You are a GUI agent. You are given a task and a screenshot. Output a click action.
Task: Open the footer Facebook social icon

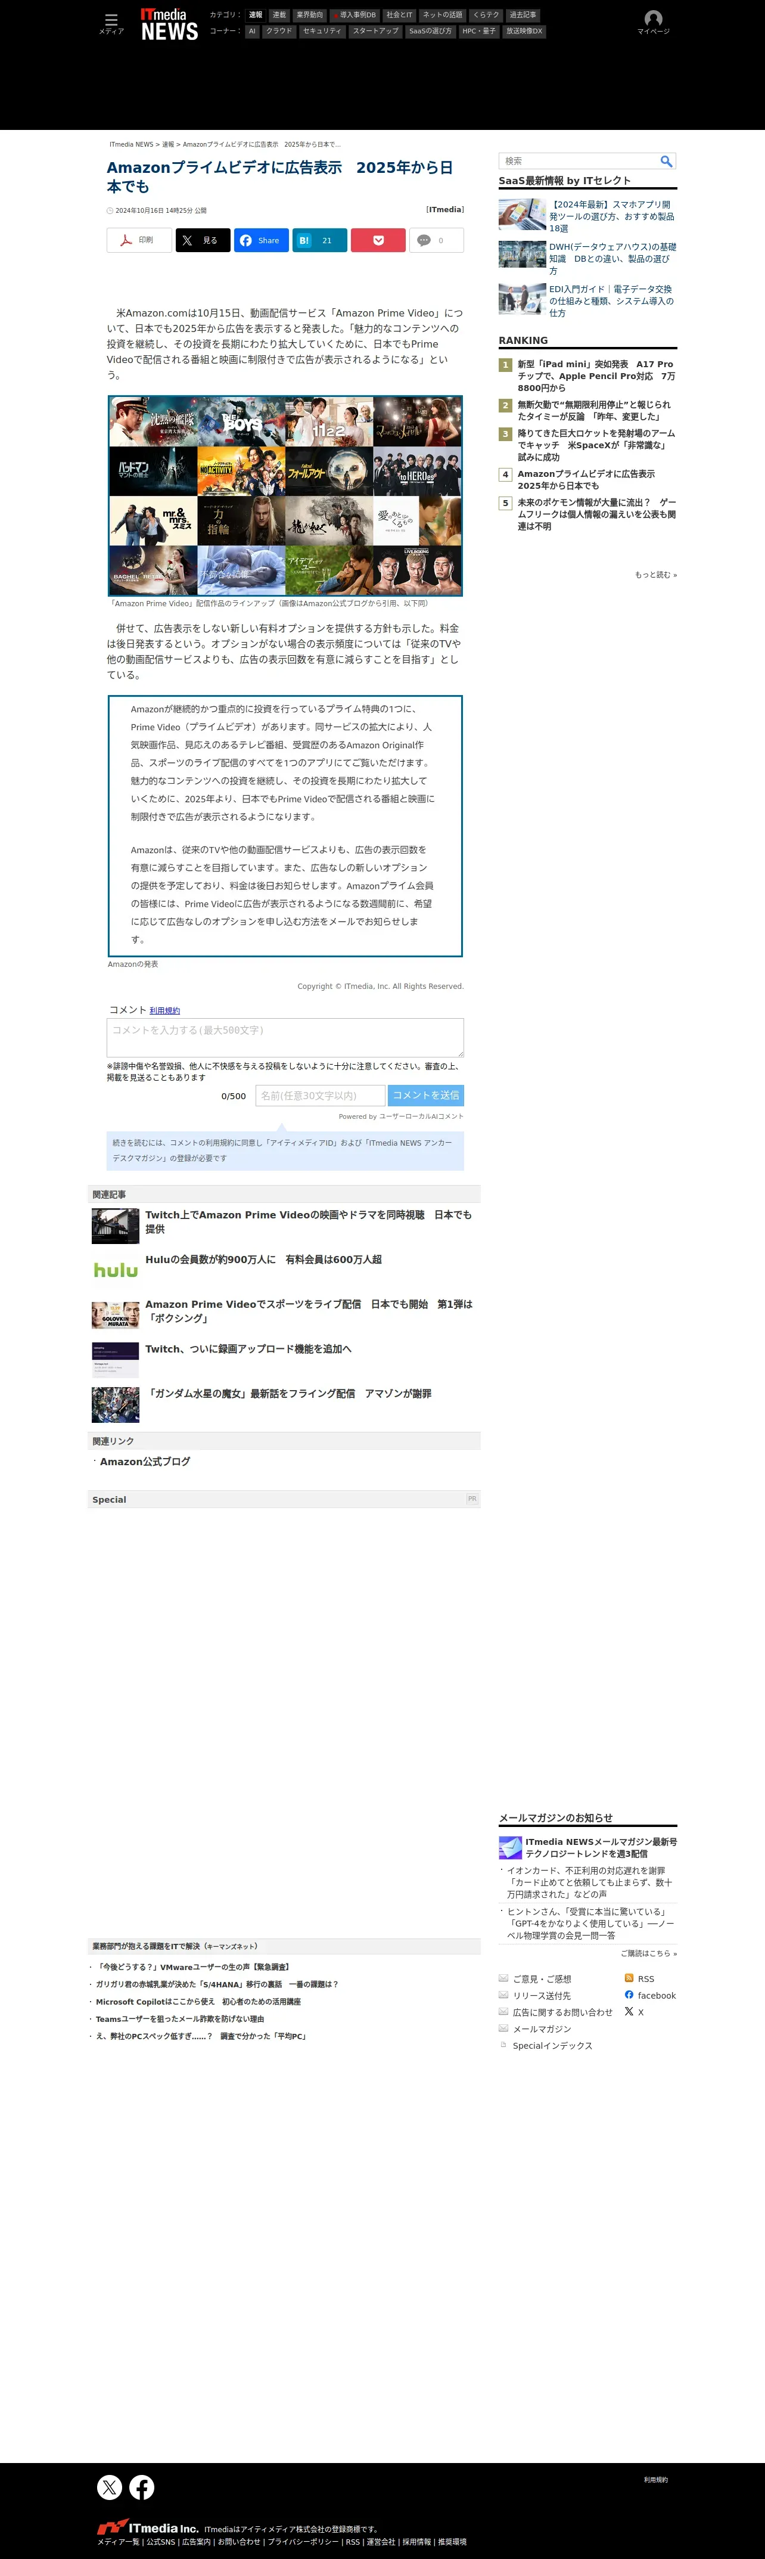click(x=142, y=2486)
